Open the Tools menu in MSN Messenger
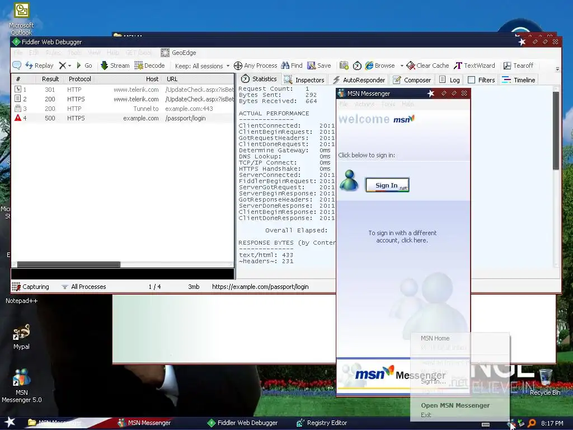 click(x=388, y=104)
